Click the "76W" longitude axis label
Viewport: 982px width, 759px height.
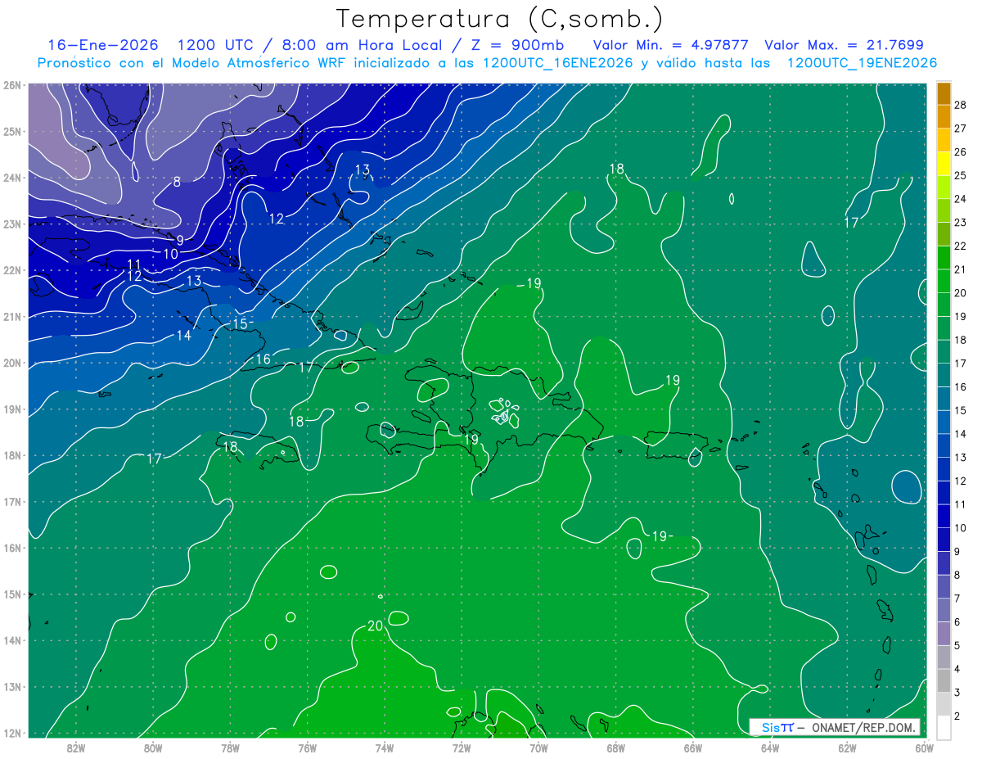(x=307, y=747)
